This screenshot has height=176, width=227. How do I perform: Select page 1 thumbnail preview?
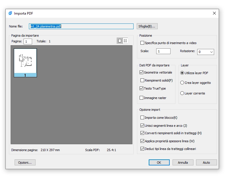point(25,63)
